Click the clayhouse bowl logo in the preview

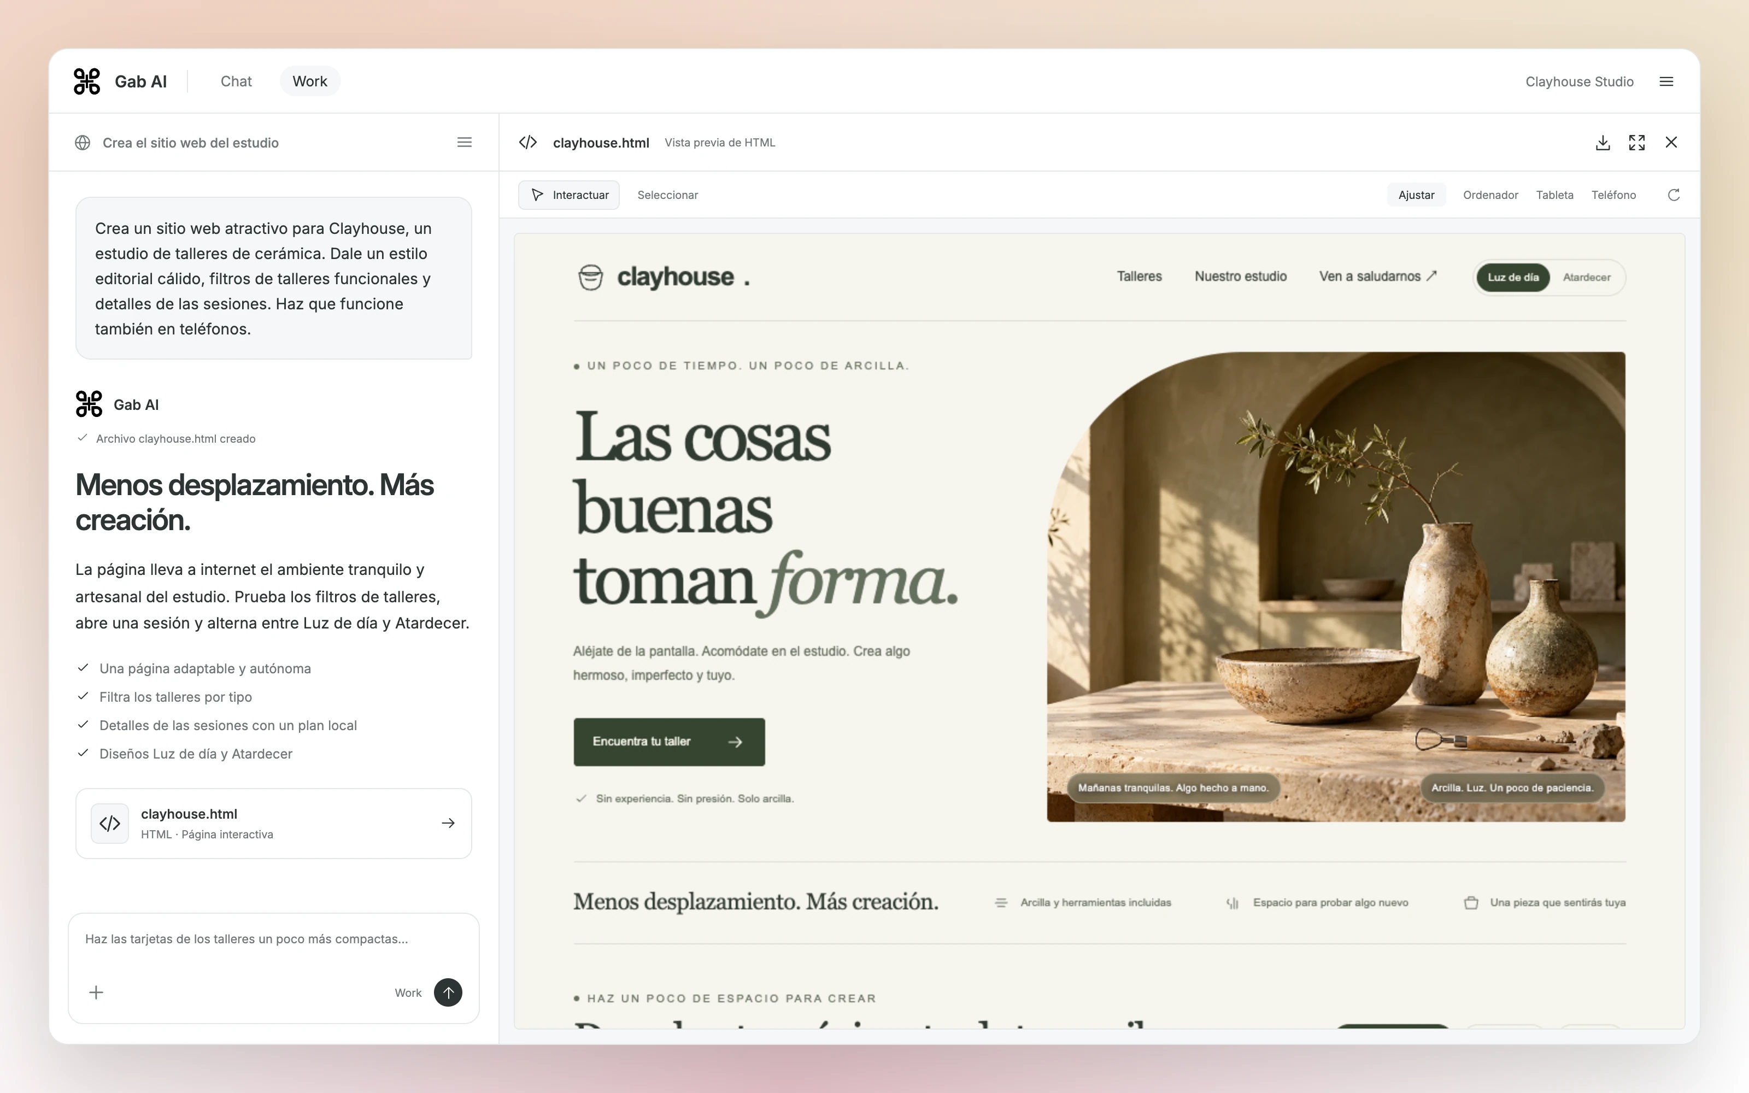[590, 277]
